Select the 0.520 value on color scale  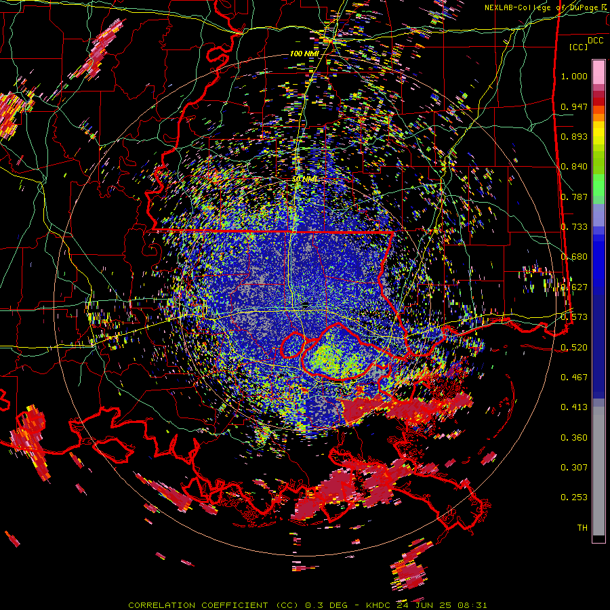pyautogui.click(x=574, y=347)
